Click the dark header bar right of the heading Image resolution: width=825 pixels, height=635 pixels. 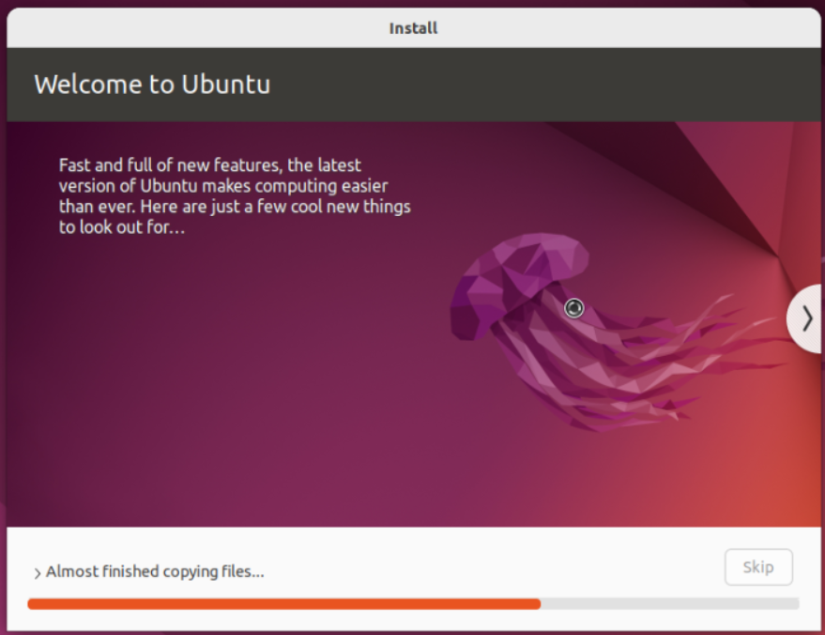point(563,85)
